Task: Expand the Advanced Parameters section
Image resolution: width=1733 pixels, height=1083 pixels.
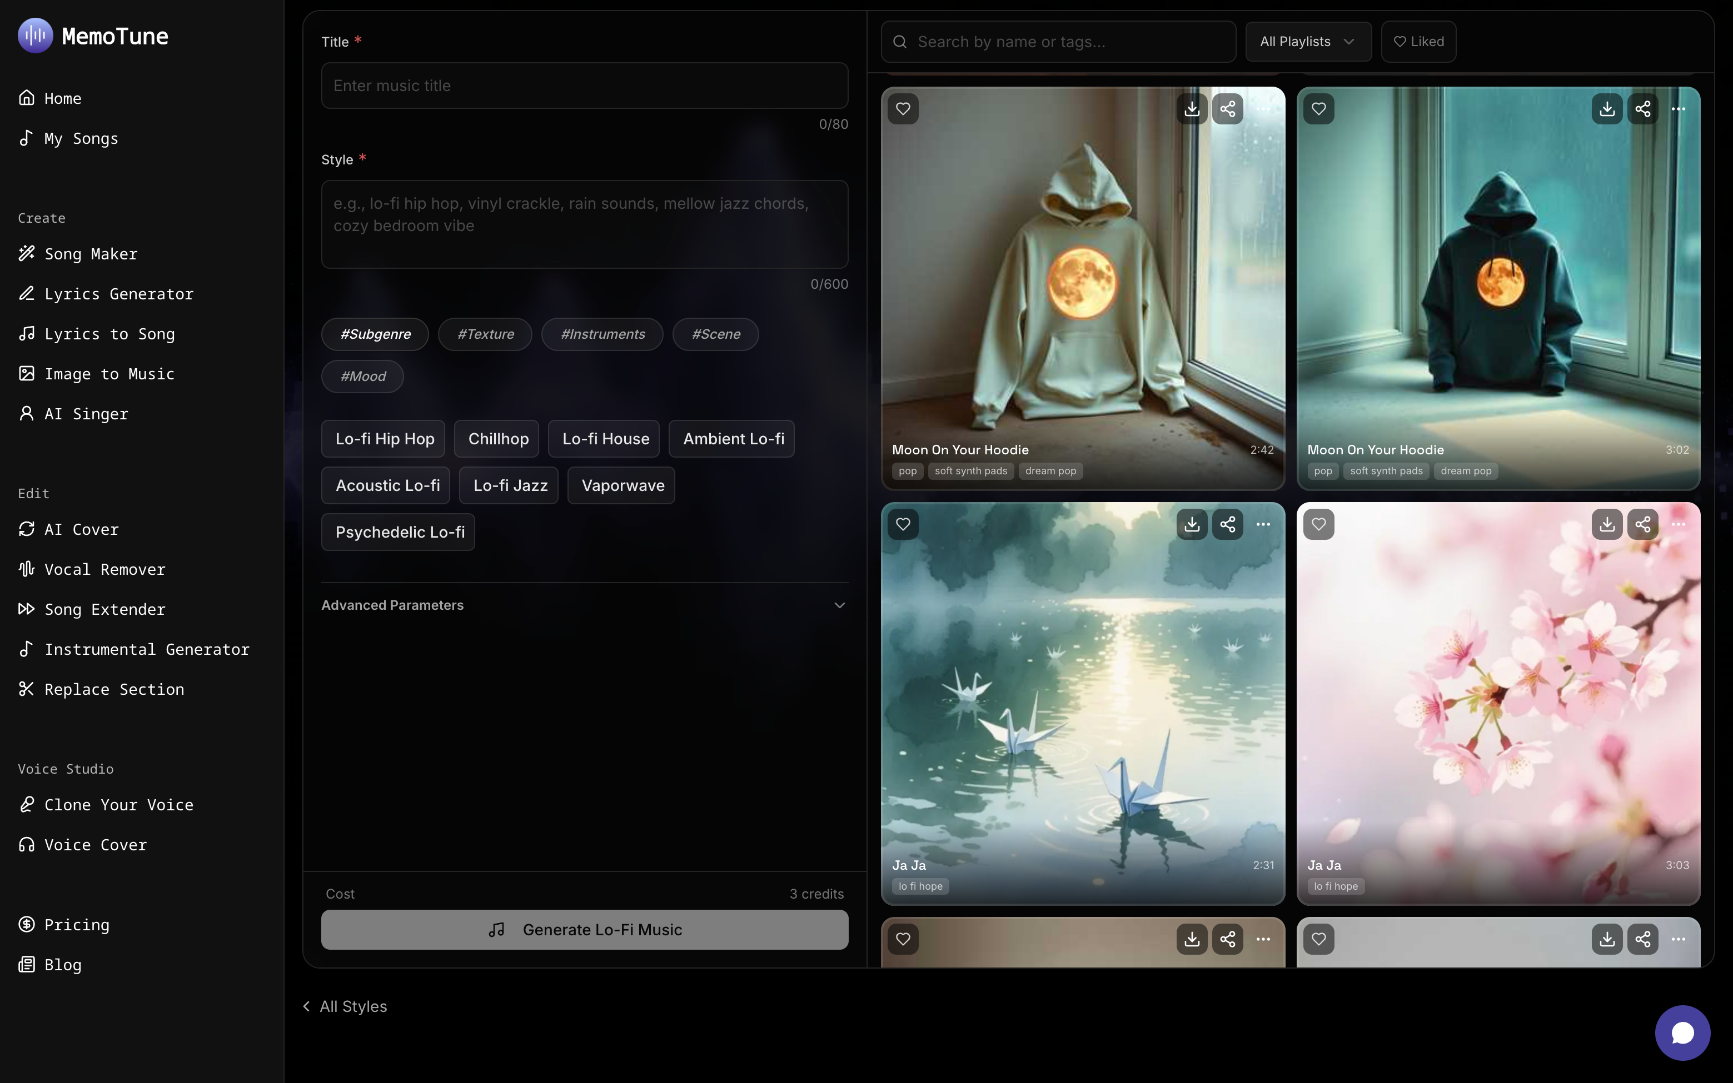Action: click(584, 605)
